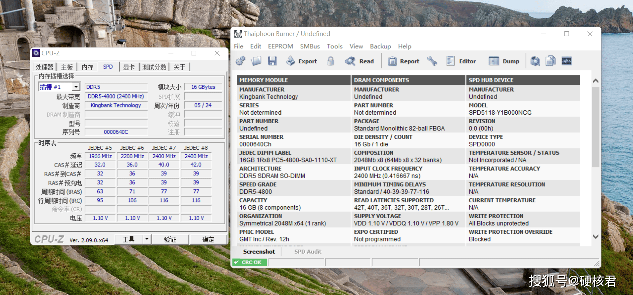Click the Export toolbar button
This screenshot has height=295, width=633.
[302, 61]
